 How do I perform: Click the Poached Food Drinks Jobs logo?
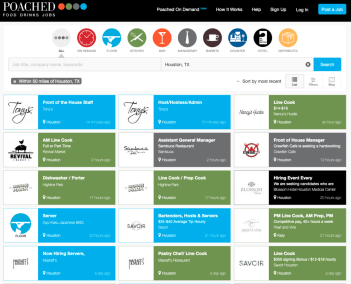coord(45,9)
